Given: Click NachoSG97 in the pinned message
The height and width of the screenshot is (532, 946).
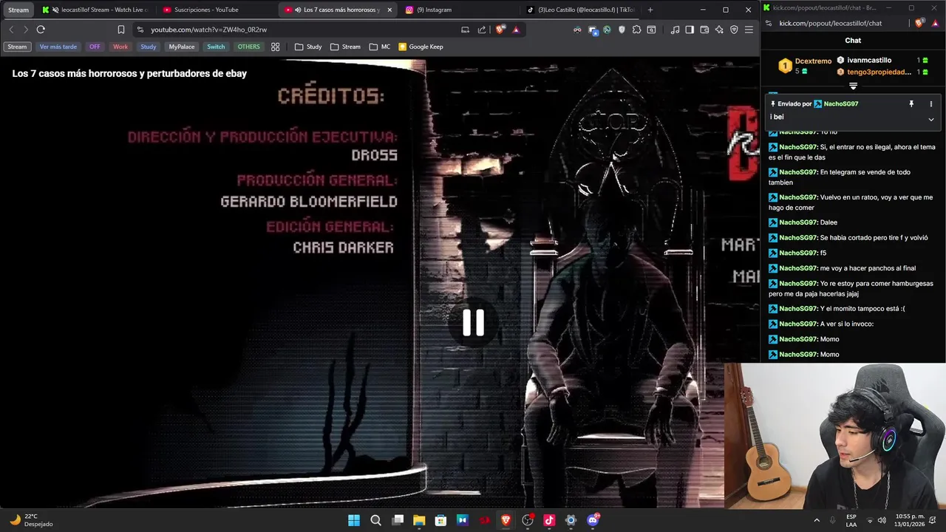Looking at the screenshot, I should tap(841, 104).
